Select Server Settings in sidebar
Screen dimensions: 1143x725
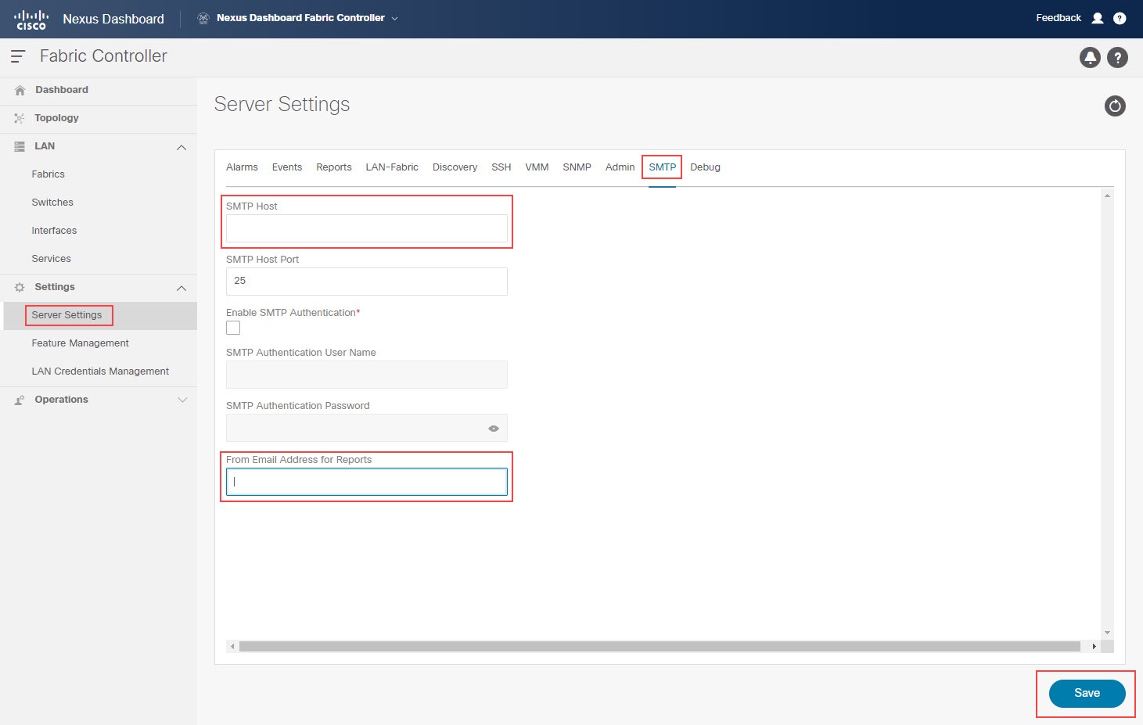[x=66, y=315]
